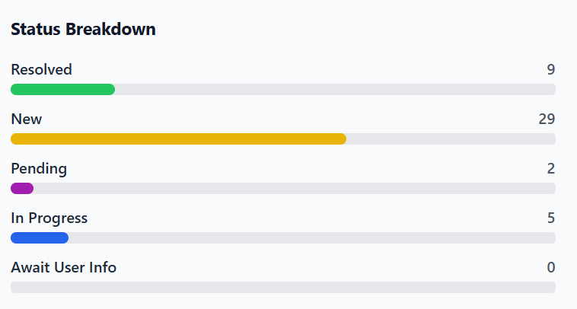Click the Resolved count of 9

point(550,70)
